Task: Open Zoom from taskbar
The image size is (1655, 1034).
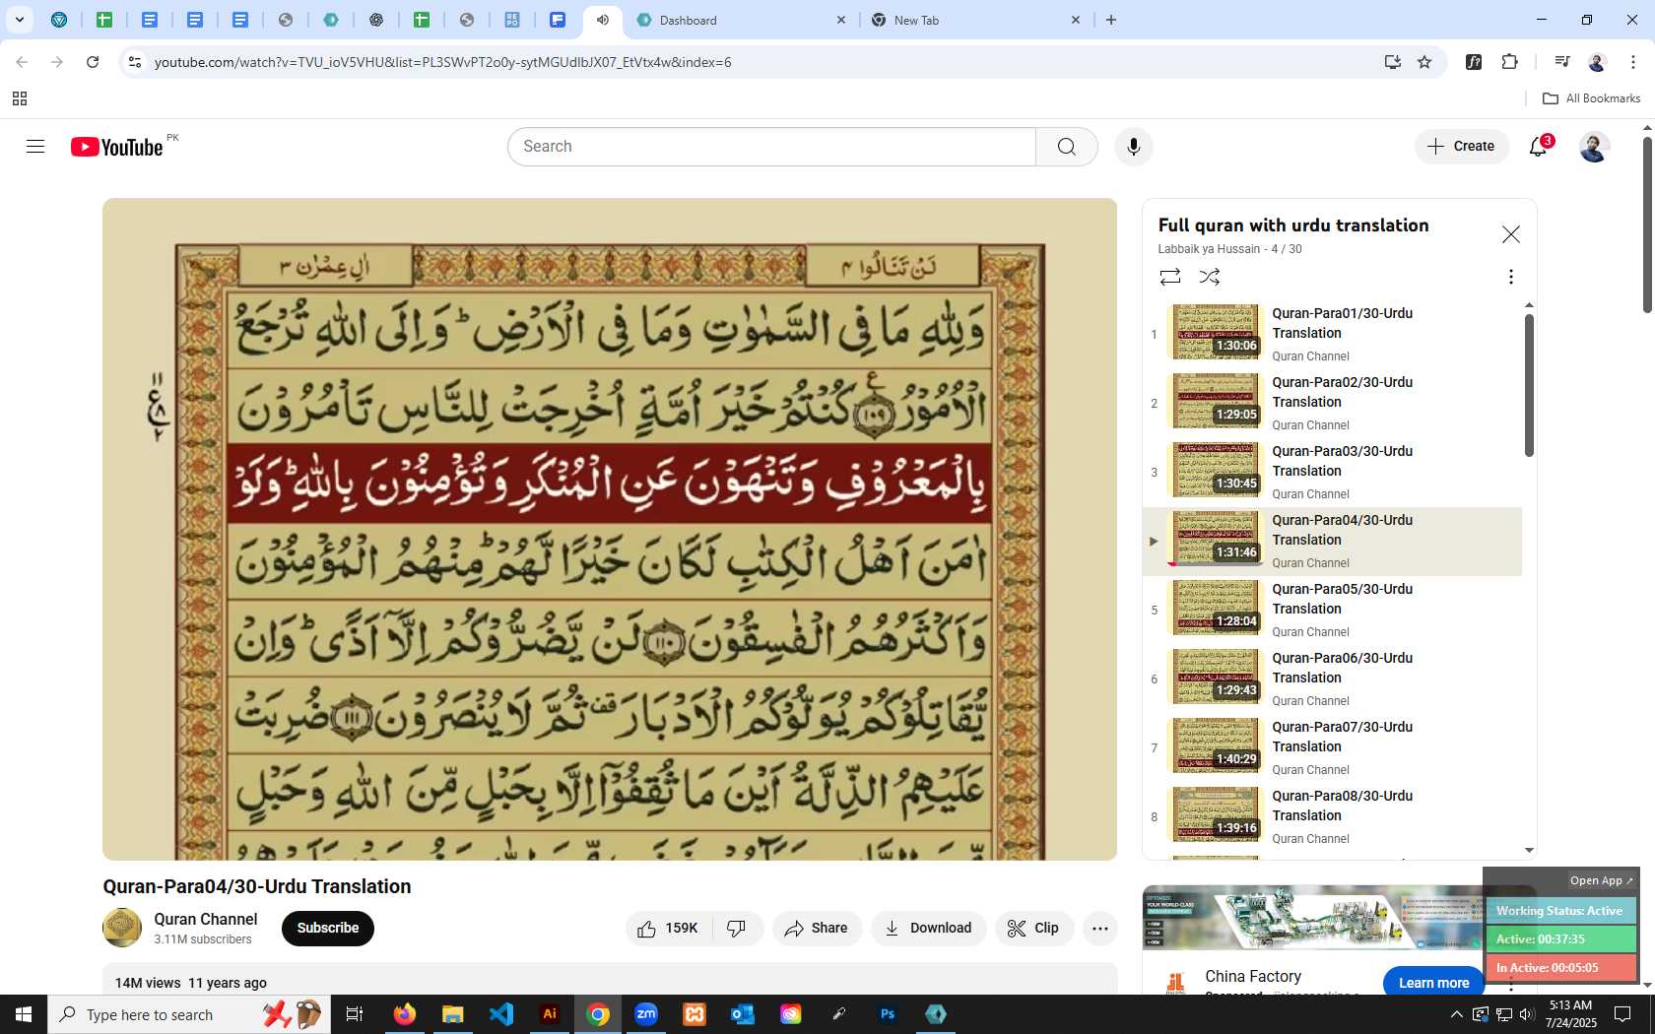Action: point(646,1014)
